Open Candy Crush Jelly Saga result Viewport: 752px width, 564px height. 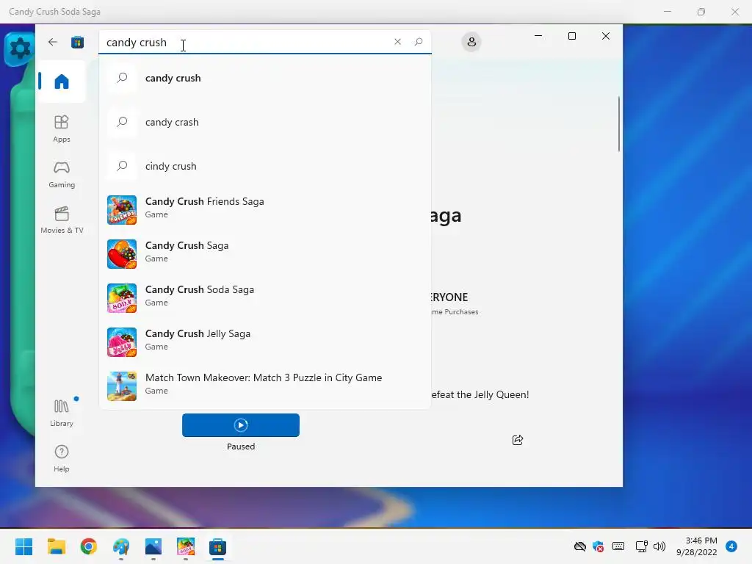264,342
